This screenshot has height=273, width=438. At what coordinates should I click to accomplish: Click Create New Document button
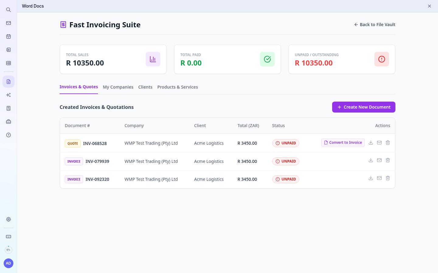364,107
